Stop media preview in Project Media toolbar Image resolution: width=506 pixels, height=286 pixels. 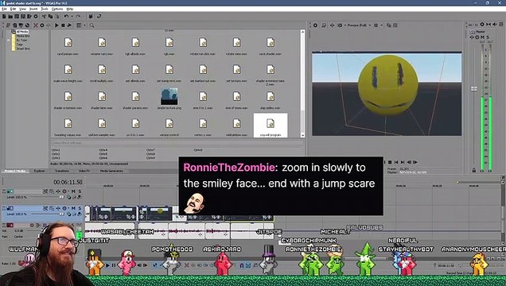pyautogui.click(x=63, y=25)
